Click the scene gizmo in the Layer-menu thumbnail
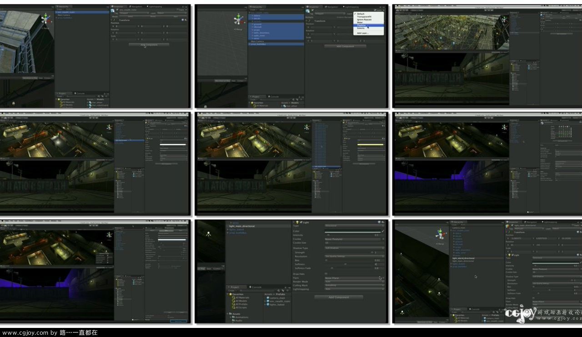 point(239,20)
